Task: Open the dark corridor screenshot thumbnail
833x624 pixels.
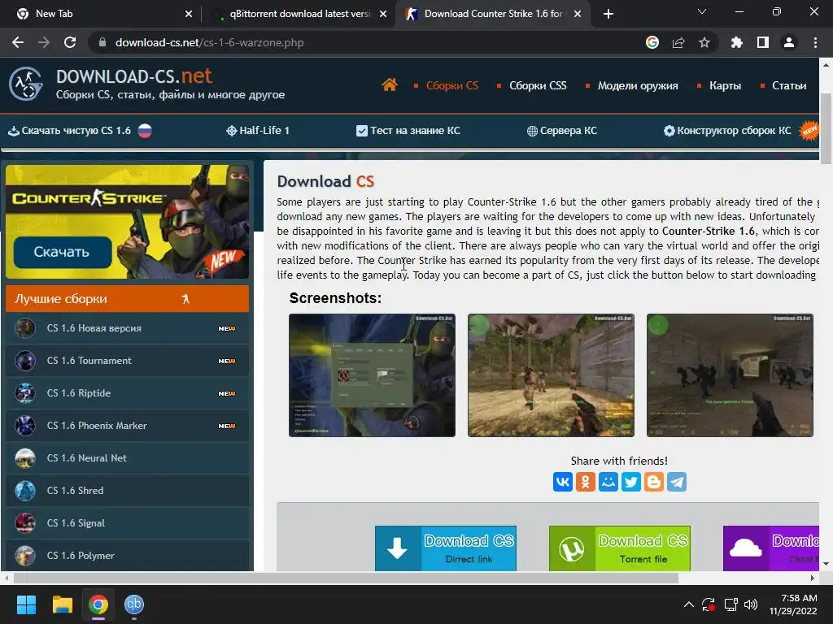Action: point(730,375)
